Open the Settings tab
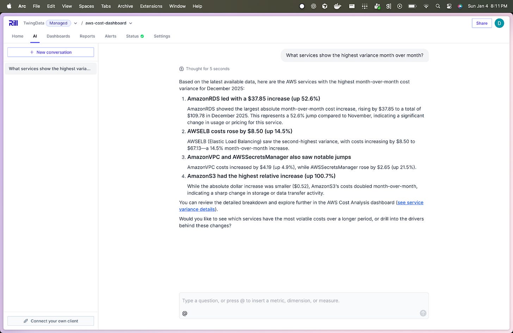This screenshot has height=333, width=513. 162,36
